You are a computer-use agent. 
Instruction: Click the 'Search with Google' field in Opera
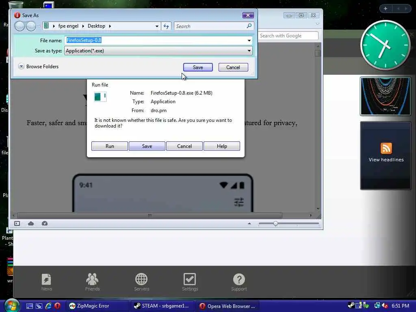(288, 36)
